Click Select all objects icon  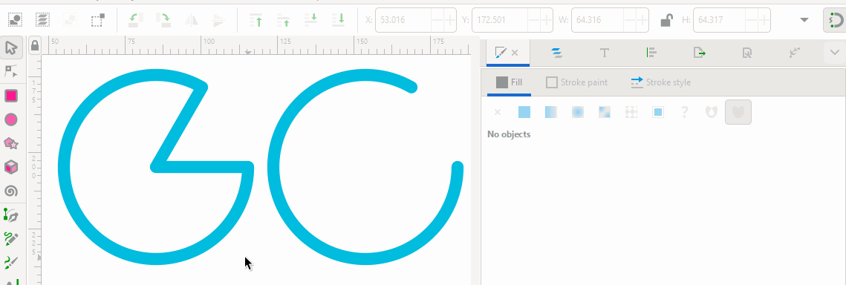click(15, 20)
